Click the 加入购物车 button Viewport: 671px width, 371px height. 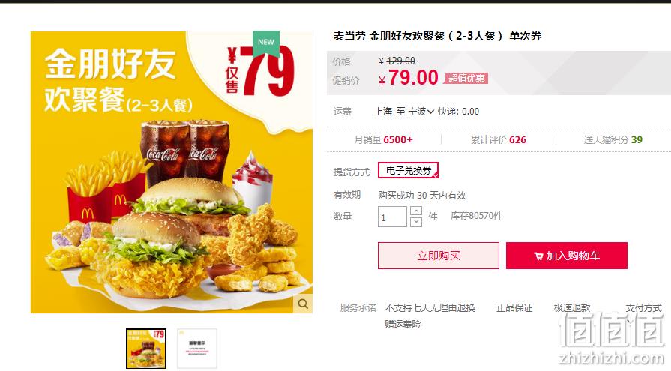click(x=567, y=256)
